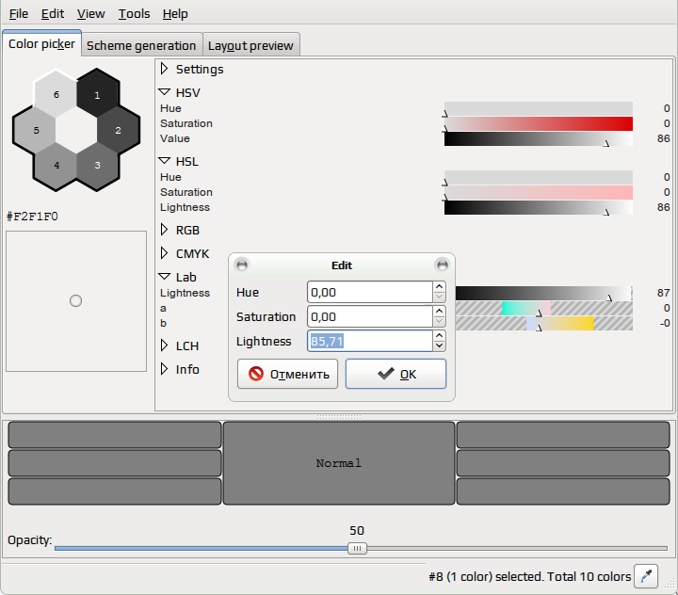Select hexagon color swatch 6
The image size is (678, 595).
(x=56, y=94)
